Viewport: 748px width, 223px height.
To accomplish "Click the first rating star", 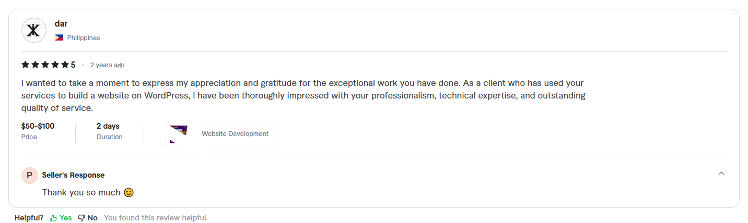I will click(25, 65).
